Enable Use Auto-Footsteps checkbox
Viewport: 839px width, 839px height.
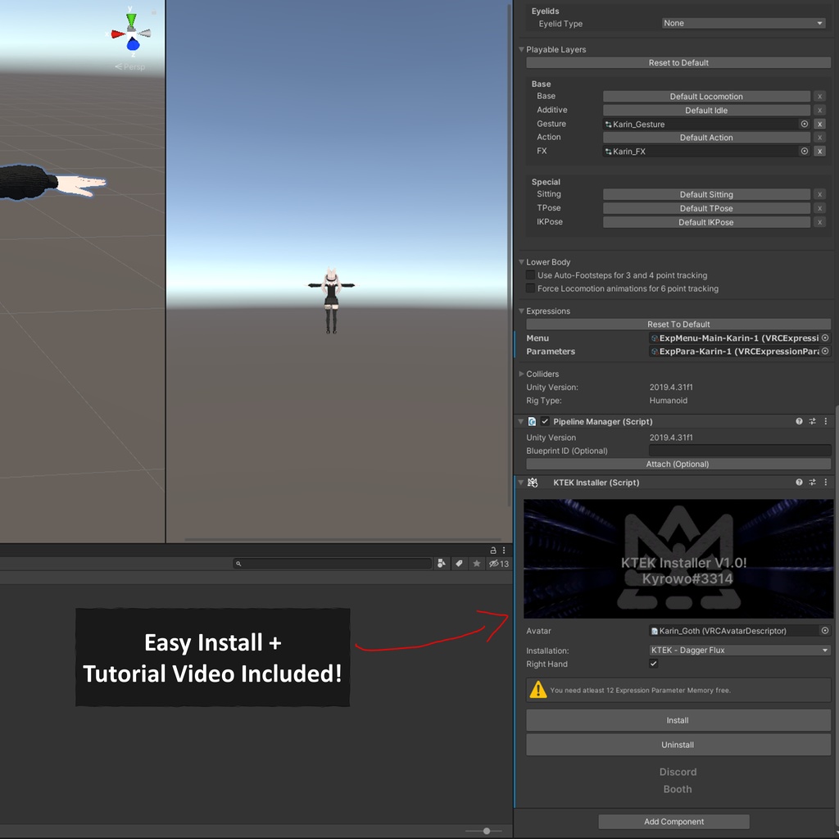pos(529,275)
